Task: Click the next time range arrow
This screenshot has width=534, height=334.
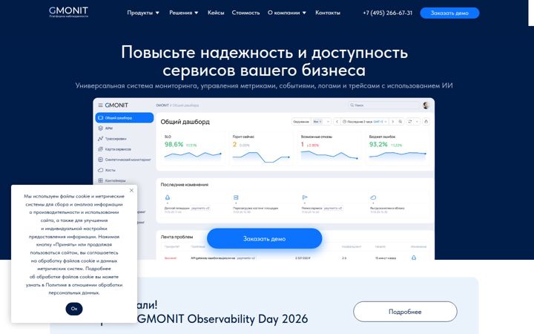Action: pos(392,122)
